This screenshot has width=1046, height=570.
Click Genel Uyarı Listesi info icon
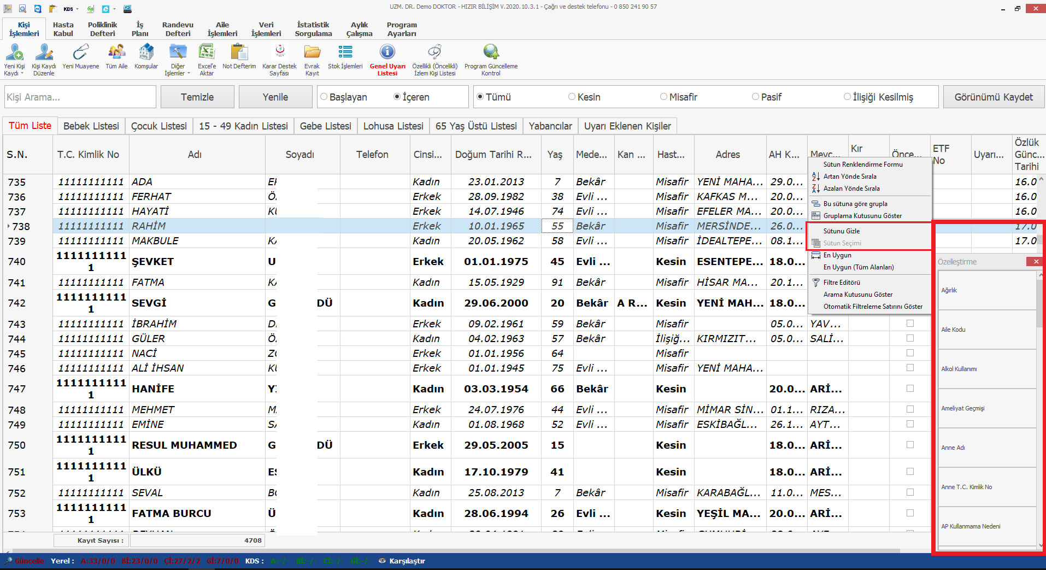(x=387, y=52)
